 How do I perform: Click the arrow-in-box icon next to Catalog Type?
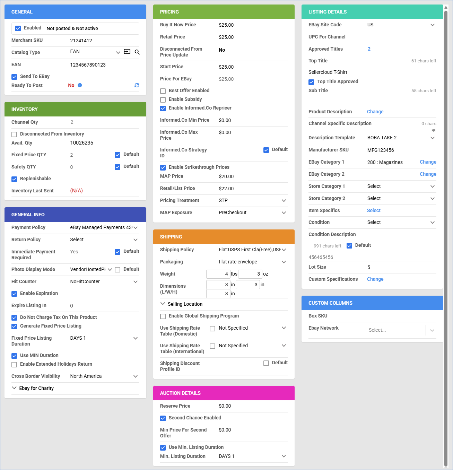coord(127,52)
